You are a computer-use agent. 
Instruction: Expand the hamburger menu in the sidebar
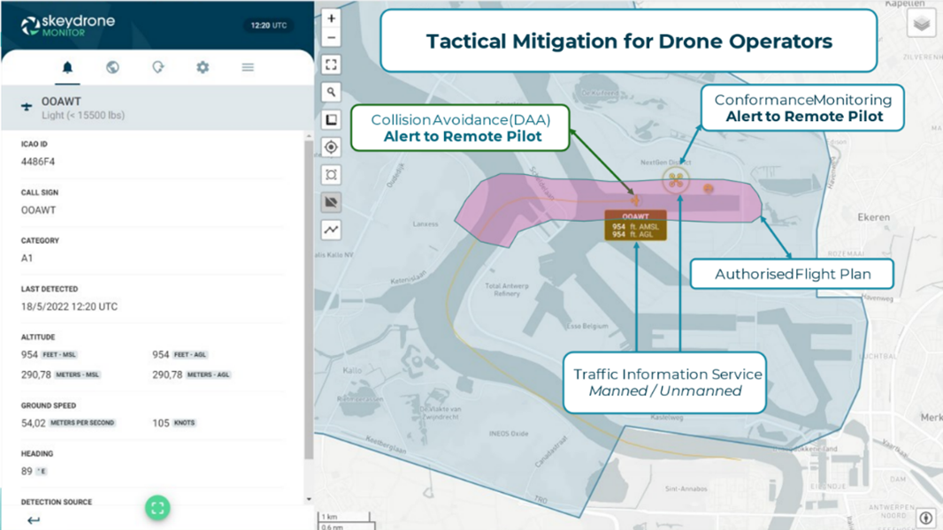point(248,67)
